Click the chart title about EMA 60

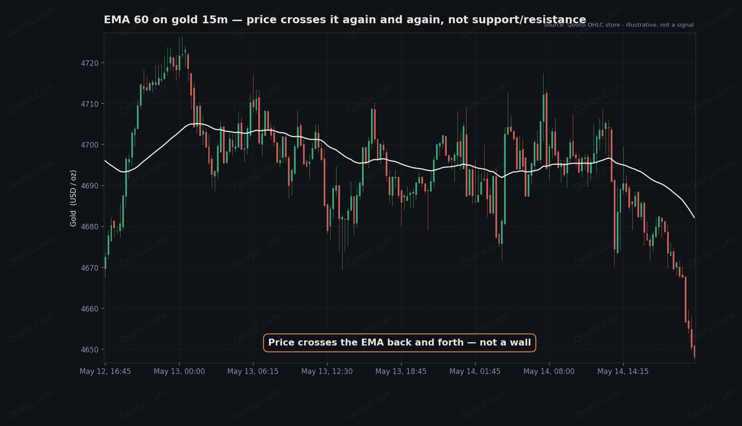click(x=345, y=20)
